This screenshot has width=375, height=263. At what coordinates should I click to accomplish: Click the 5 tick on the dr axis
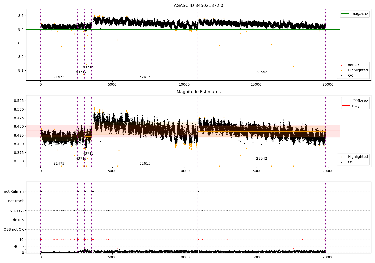(23, 246)
